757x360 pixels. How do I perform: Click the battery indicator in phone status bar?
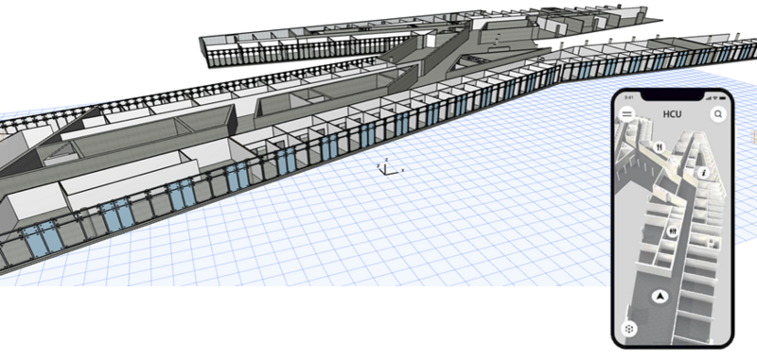[x=722, y=98]
